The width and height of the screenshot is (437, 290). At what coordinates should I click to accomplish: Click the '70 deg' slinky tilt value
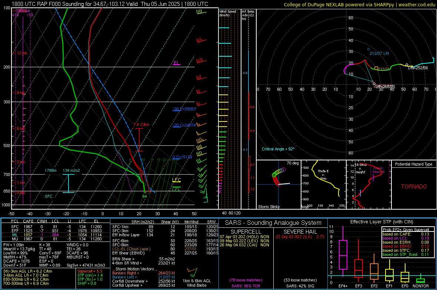(293, 163)
